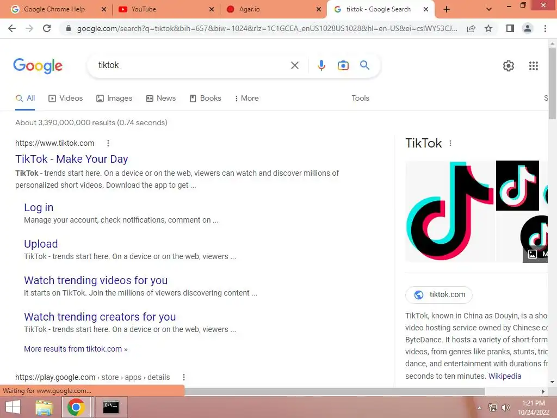The width and height of the screenshot is (557, 418).
Task: Open the taskbar clock and date
Action: click(x=533, y=408)
